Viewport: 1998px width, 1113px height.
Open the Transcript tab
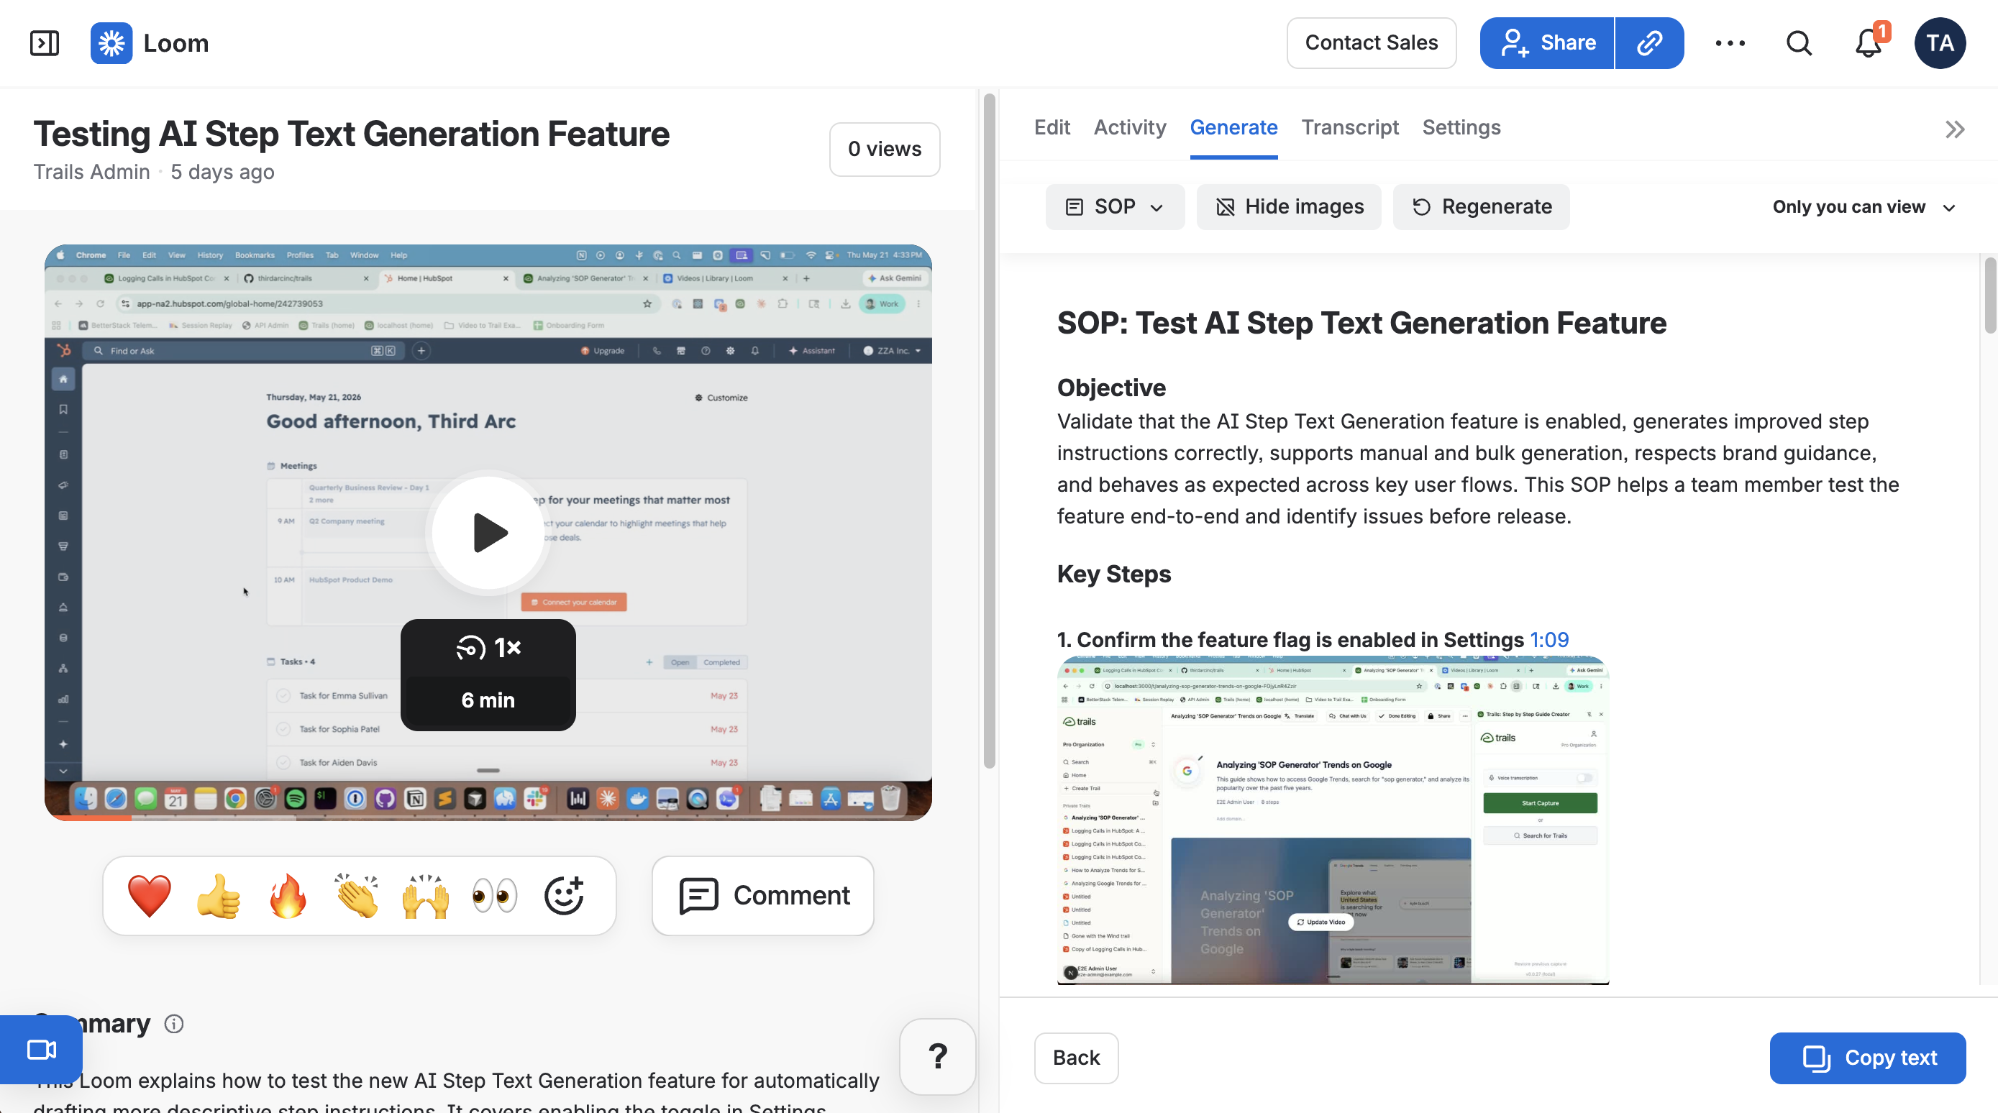coord(1349,127)
